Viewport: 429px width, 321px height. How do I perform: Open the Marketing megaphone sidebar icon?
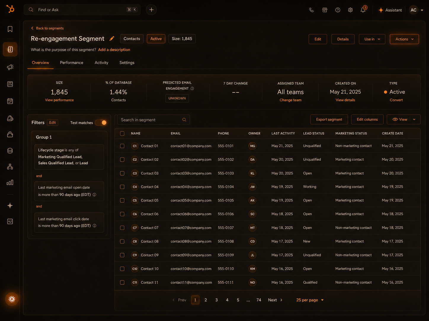click(10, 67)
